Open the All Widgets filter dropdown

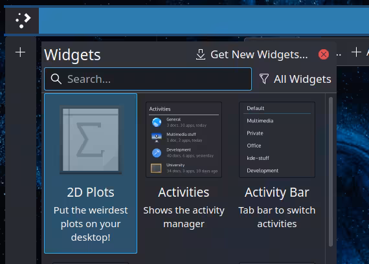(295, 79)
